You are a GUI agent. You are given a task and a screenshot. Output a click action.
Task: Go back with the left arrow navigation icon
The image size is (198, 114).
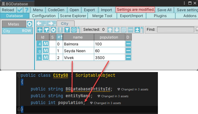click(x=39, y=23)
